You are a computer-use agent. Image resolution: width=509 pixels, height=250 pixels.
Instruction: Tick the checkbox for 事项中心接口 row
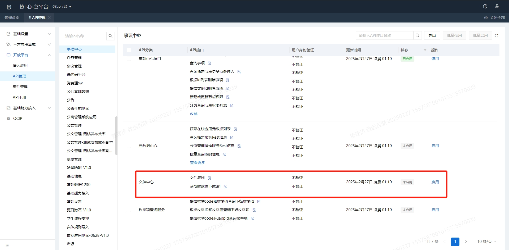point(129,59)
